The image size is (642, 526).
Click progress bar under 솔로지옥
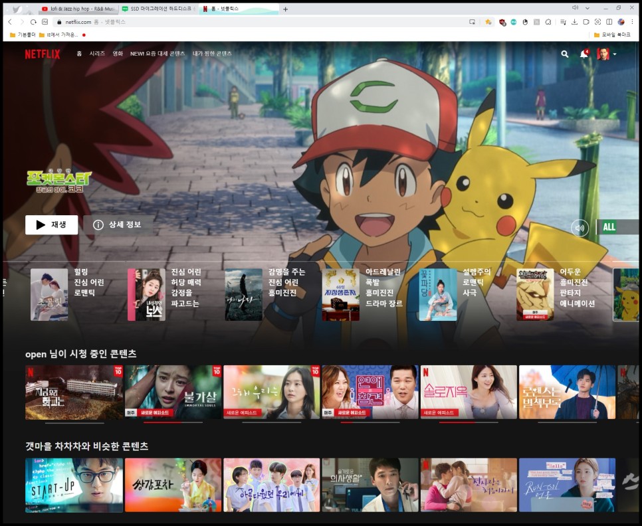click(469, 422)
